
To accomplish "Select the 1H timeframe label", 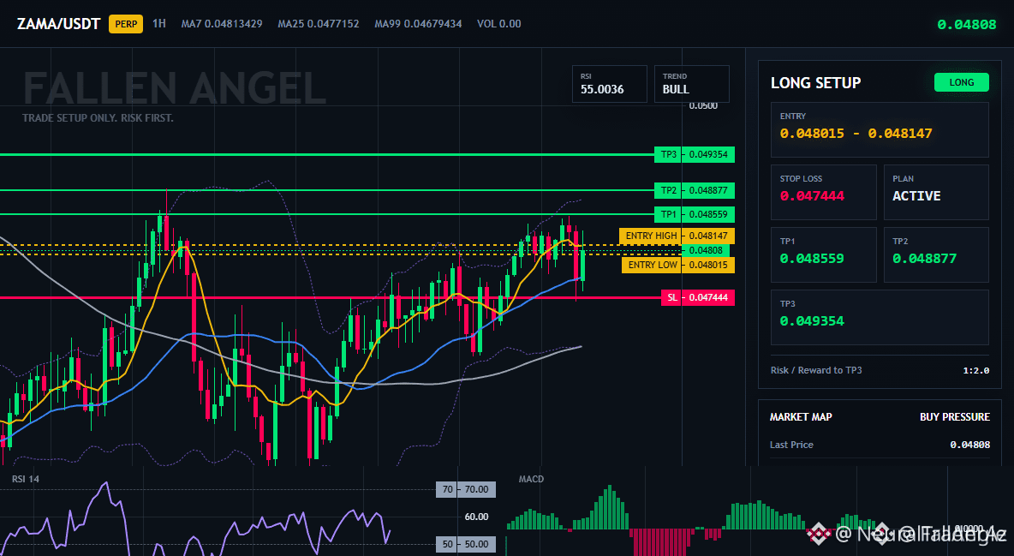I will point(159,23).
